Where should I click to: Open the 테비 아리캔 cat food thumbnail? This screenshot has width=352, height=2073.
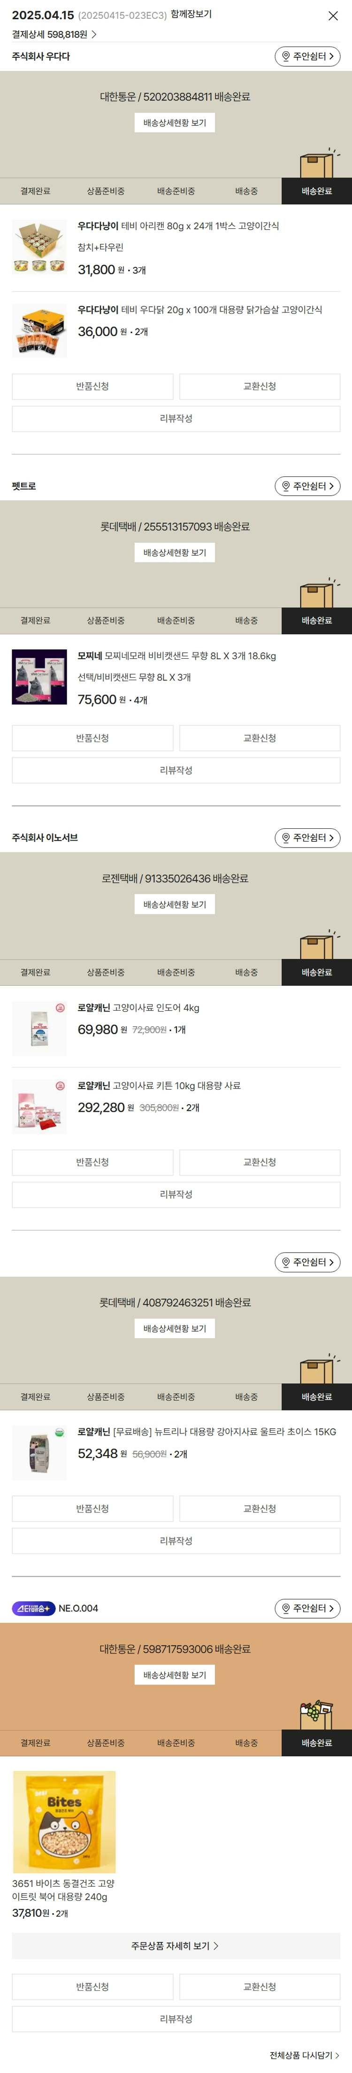pyautogui.click(x=39, y=248)
